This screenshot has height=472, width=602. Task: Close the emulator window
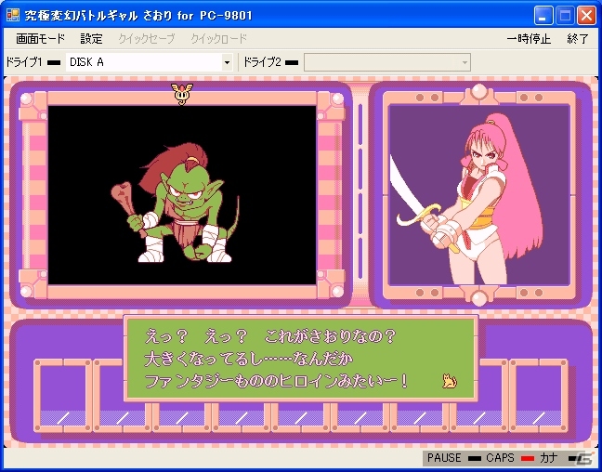tap(586, 16)
